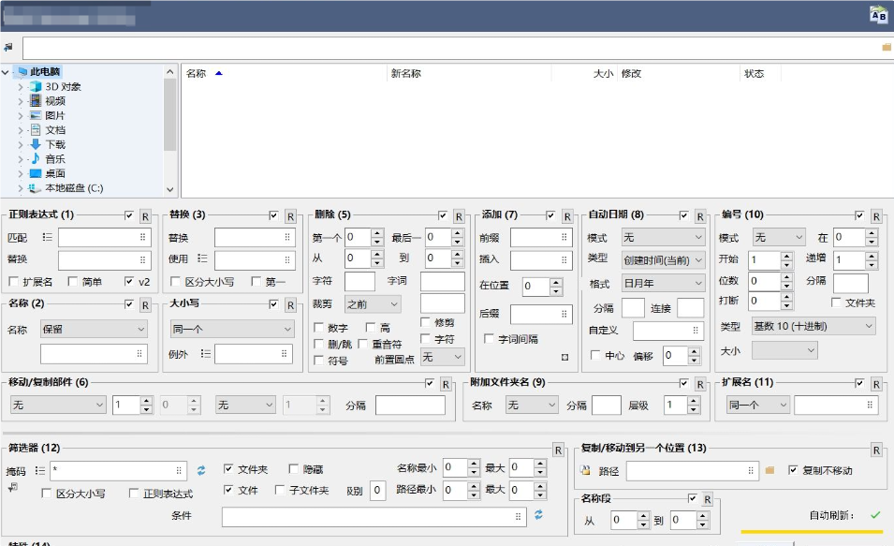Expand the 文档 tree node arrow

(21, 130)
